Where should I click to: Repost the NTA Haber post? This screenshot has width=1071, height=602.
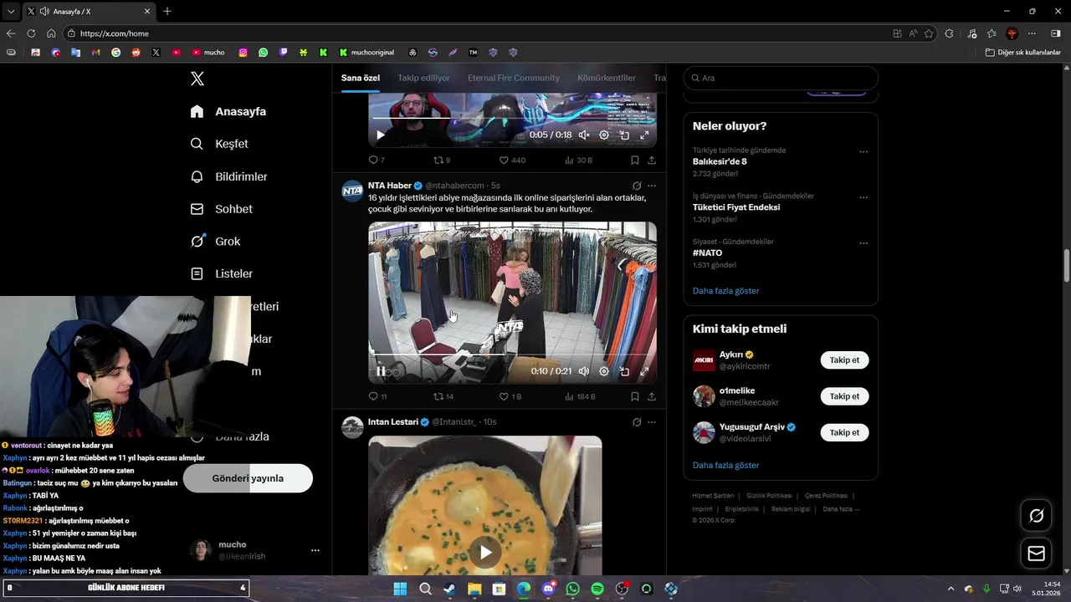(443, 396)
